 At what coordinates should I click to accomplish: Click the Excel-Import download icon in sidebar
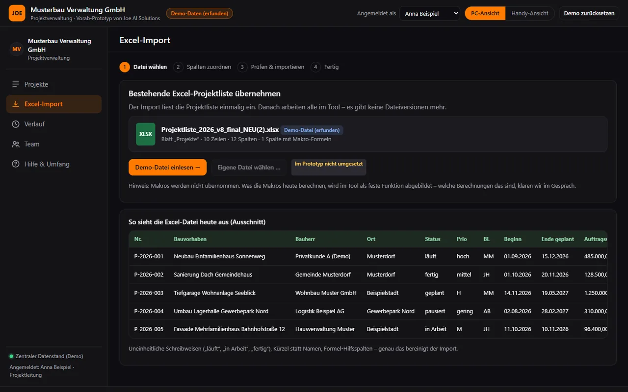(x=16, y=104)
